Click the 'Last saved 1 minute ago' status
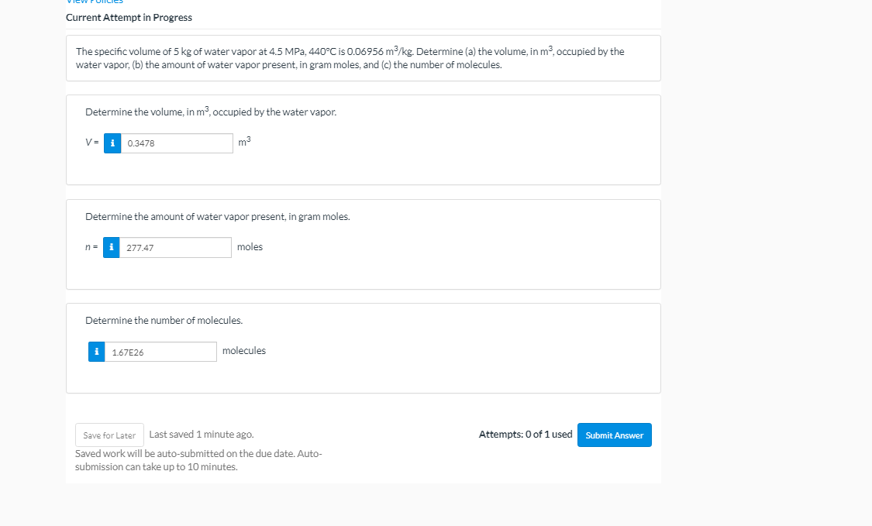 [x=201, y=435]
